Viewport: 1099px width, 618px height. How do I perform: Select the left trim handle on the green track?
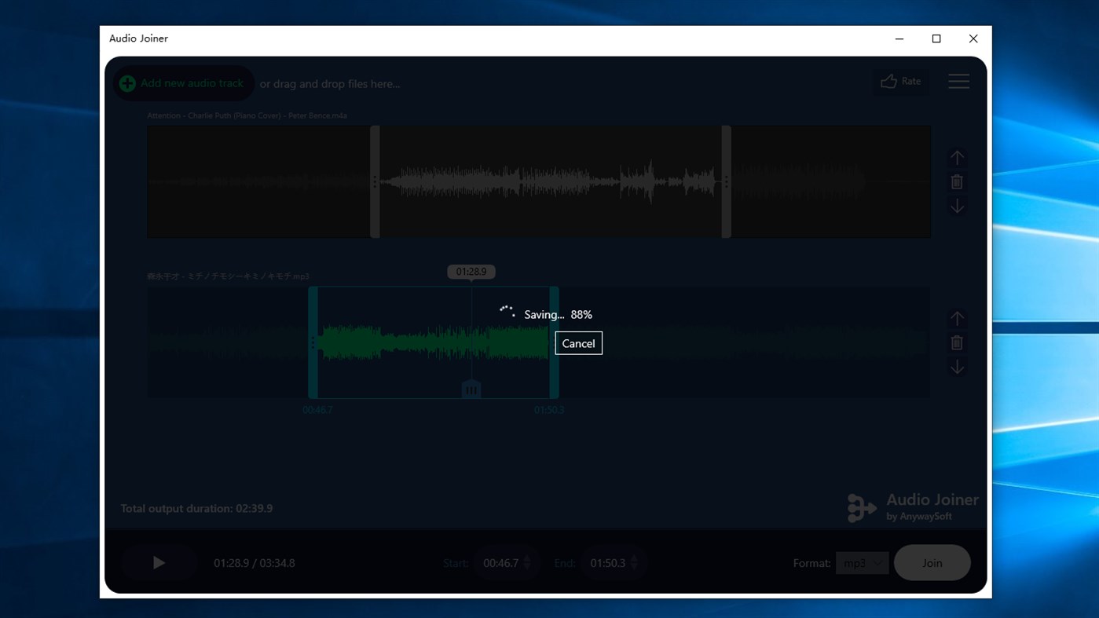311,342
